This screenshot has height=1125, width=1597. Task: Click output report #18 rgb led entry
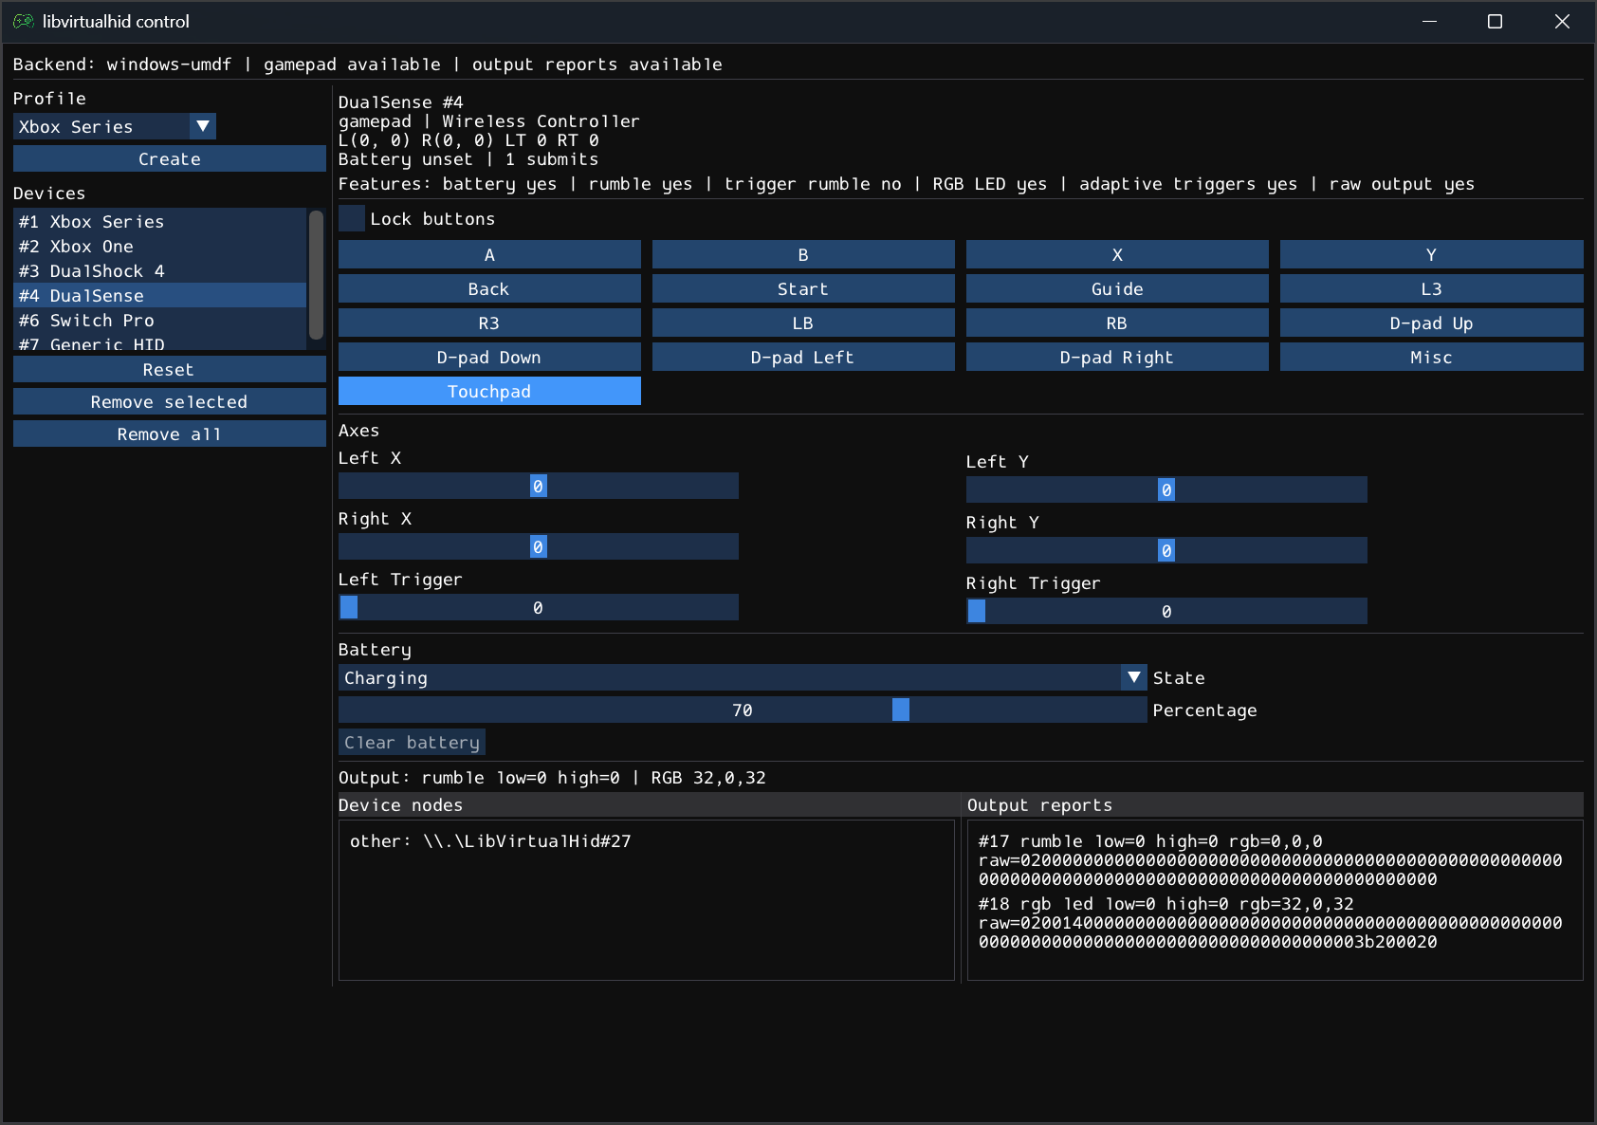pos(1270,922)
